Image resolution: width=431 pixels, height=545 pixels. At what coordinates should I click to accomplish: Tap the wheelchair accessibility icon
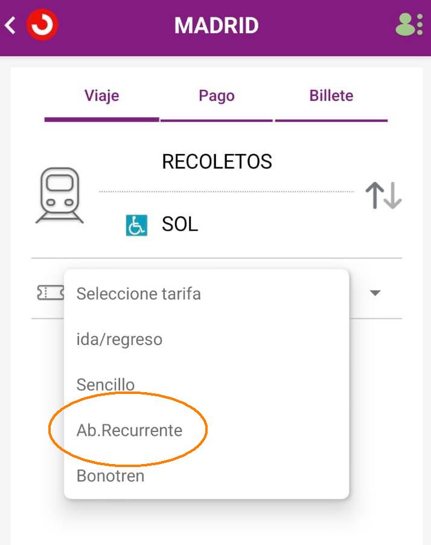136,225
